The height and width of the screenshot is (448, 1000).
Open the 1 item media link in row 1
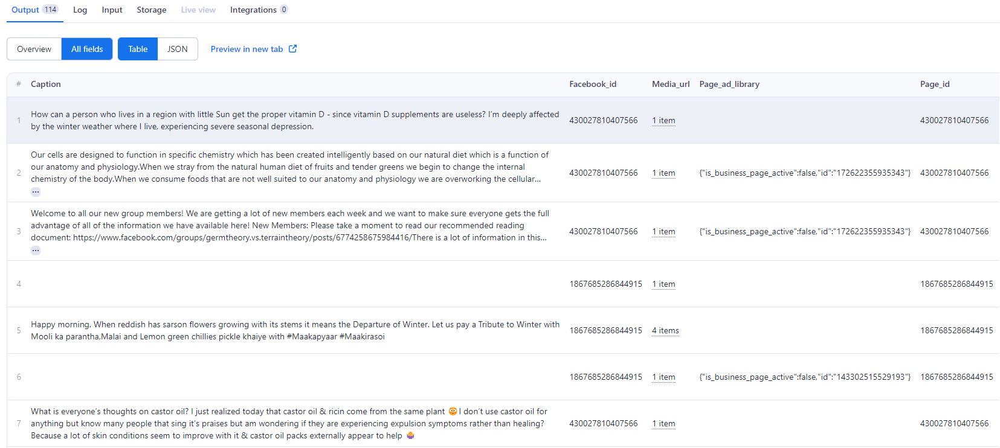point(663,120)
